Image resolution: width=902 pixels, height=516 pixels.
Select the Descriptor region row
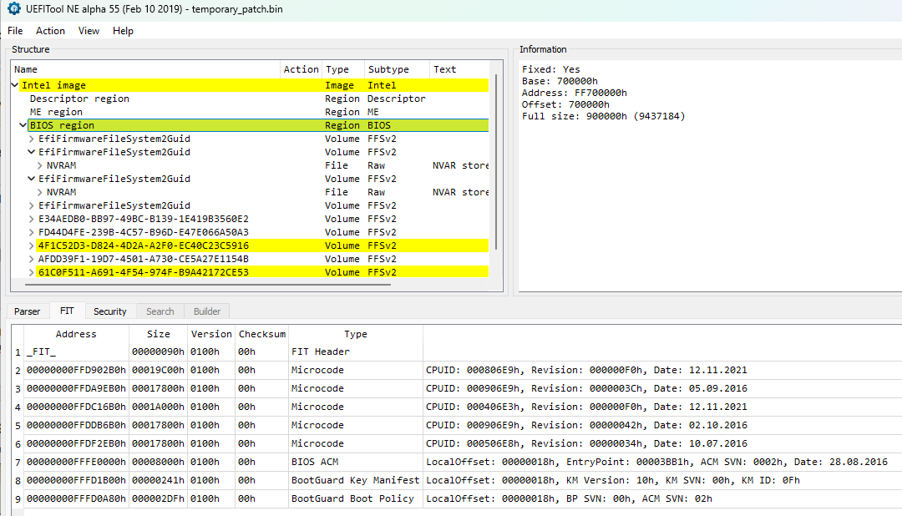251,99
